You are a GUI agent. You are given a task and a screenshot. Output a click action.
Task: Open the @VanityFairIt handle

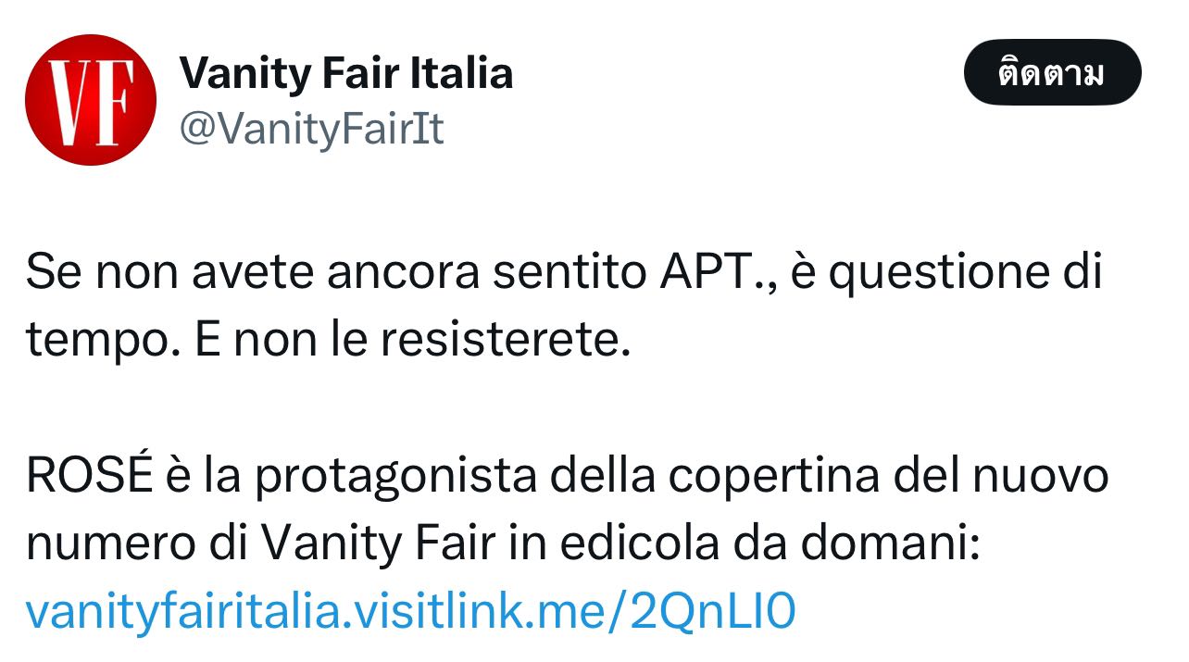click(x=311, y=130)
